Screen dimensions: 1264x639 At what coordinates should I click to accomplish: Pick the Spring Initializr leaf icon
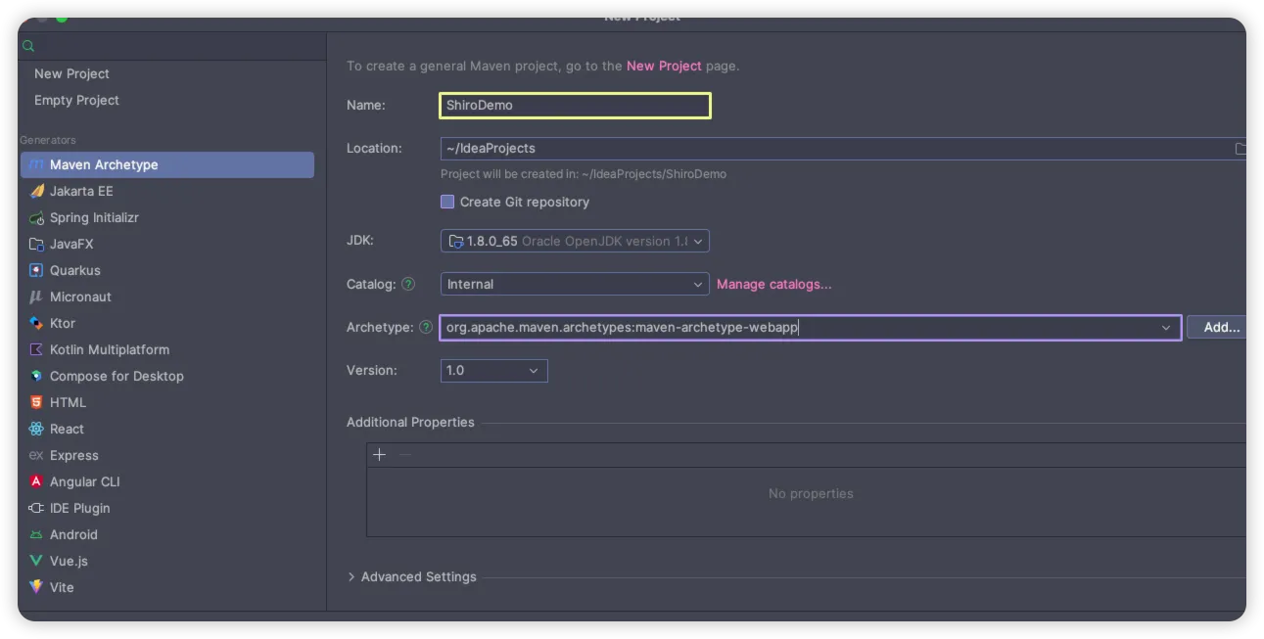tap(36, 218)
